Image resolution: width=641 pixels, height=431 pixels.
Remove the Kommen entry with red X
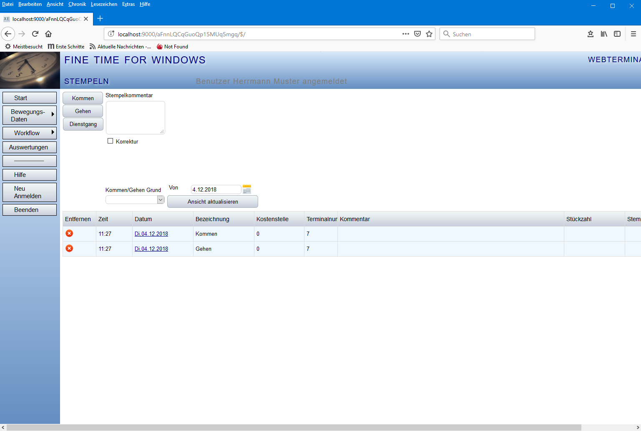[x=70, y=234]
